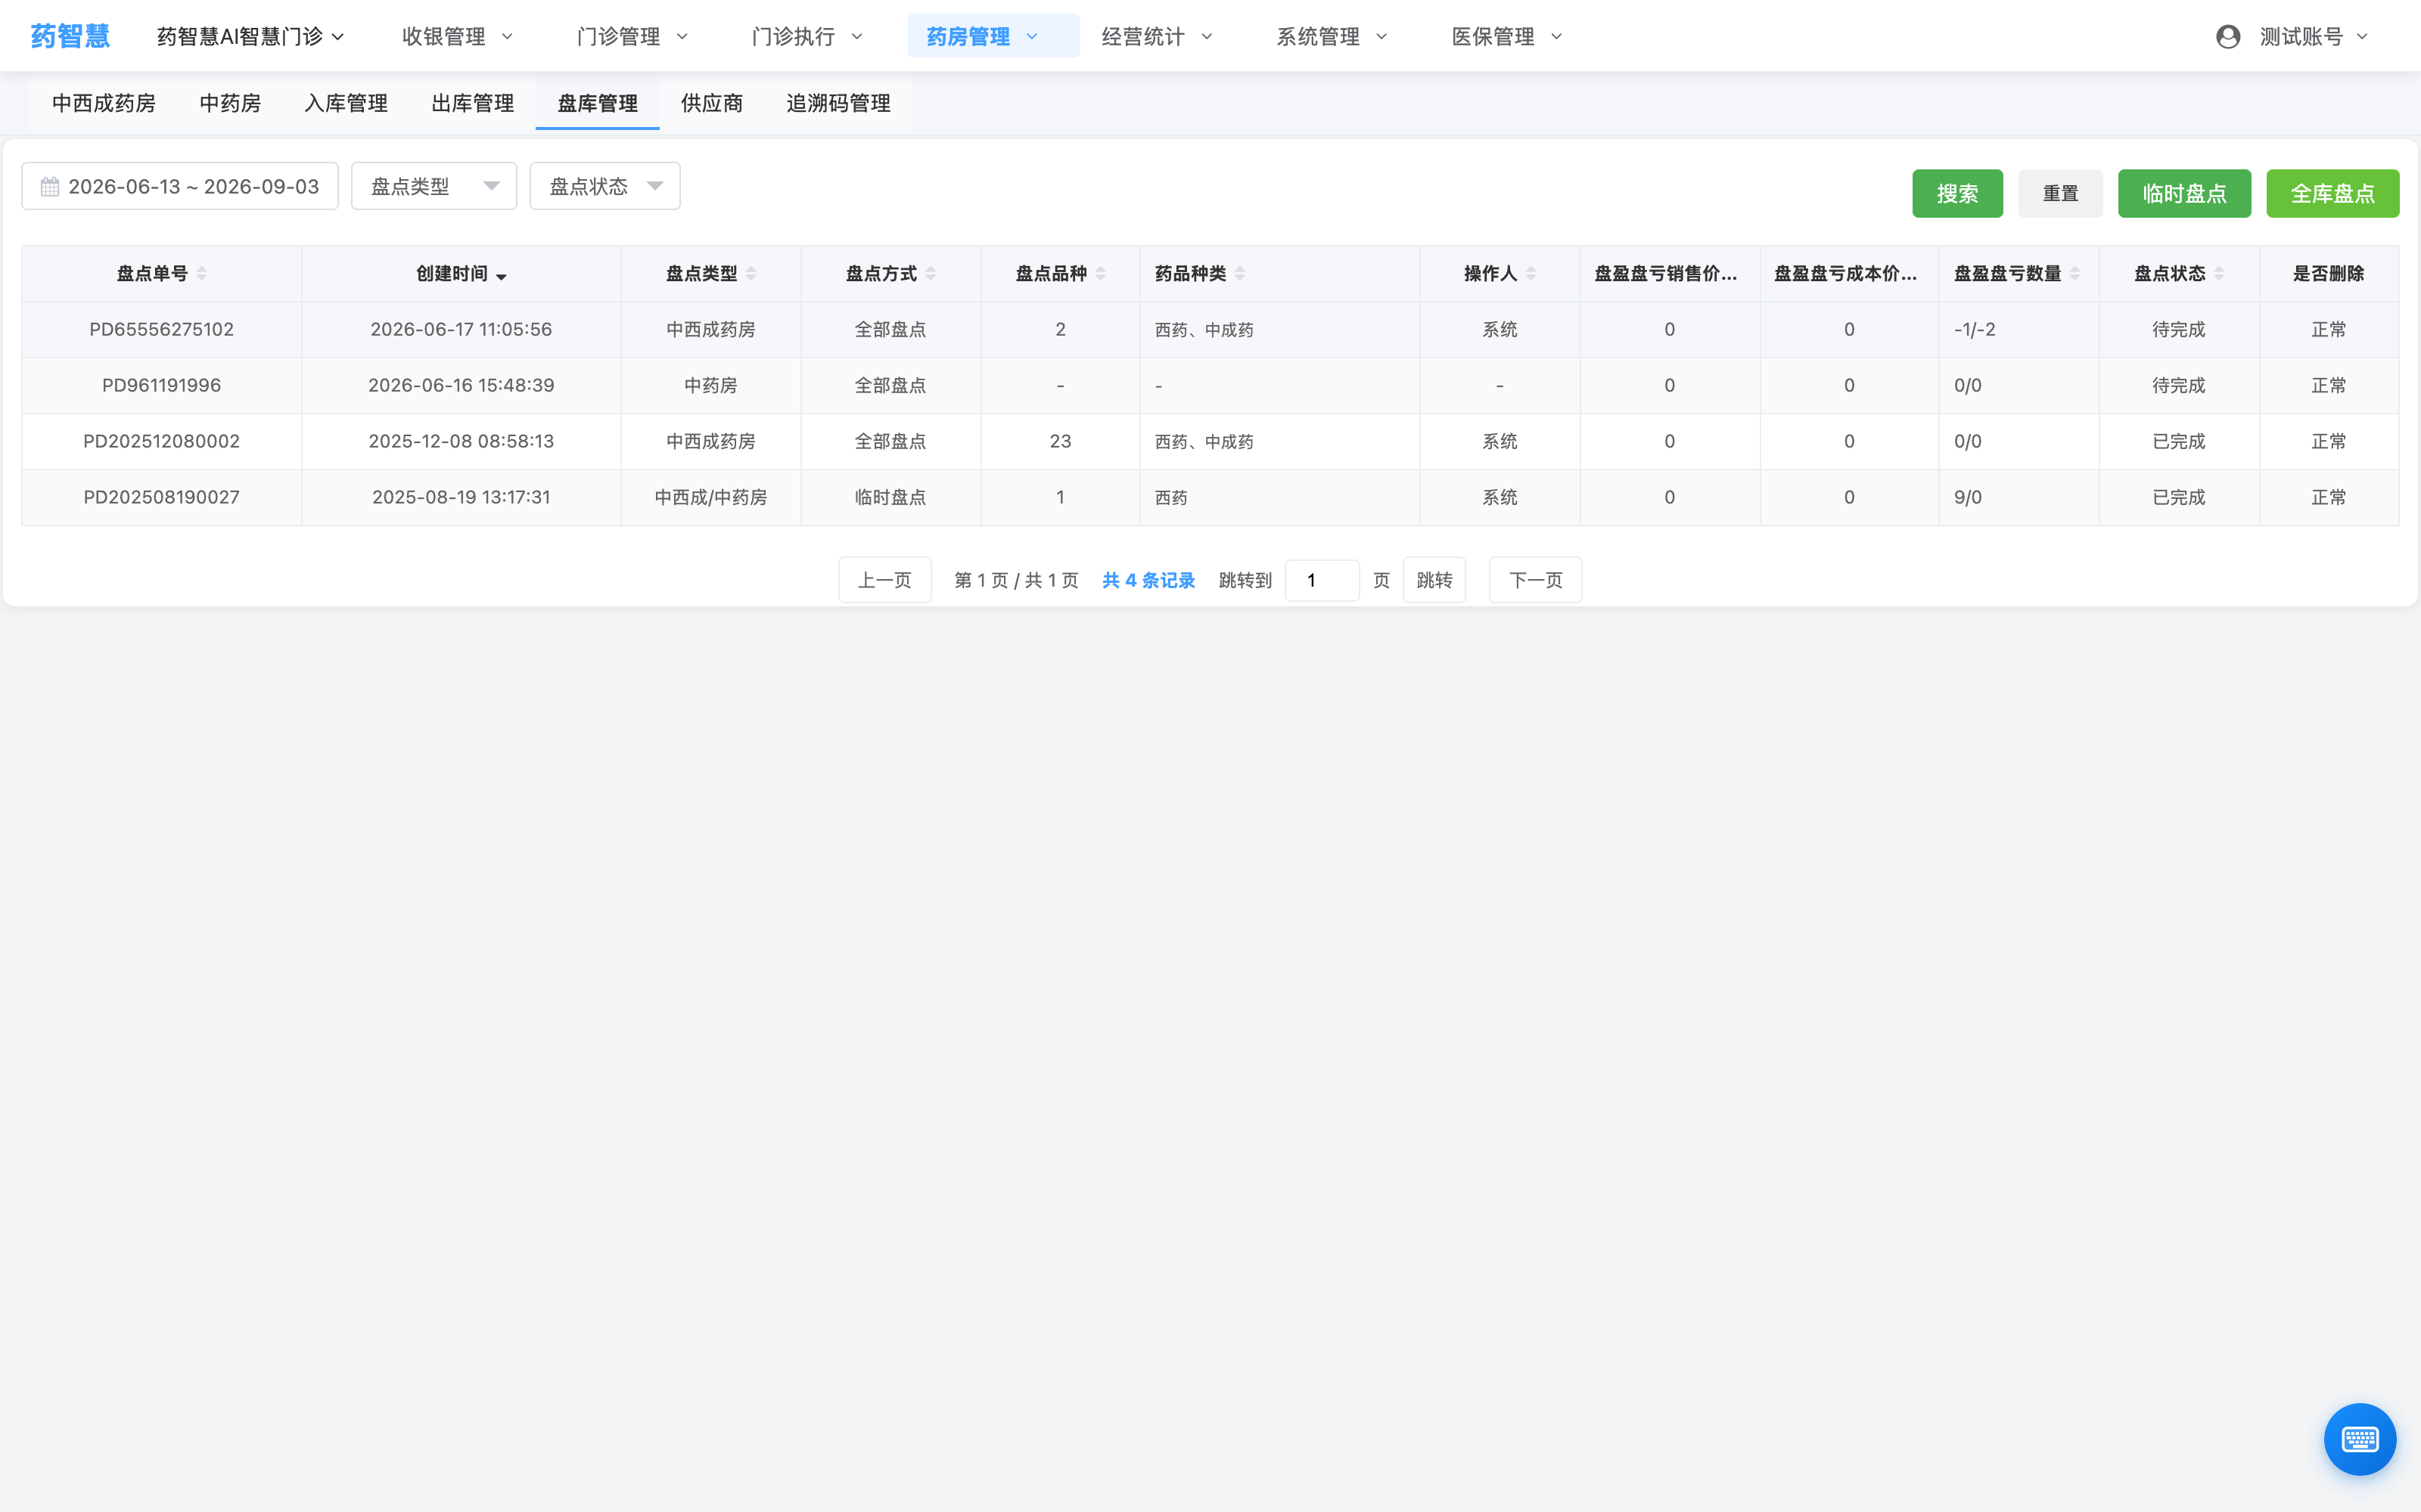Click the calendar icon in date range

point(50,187)
